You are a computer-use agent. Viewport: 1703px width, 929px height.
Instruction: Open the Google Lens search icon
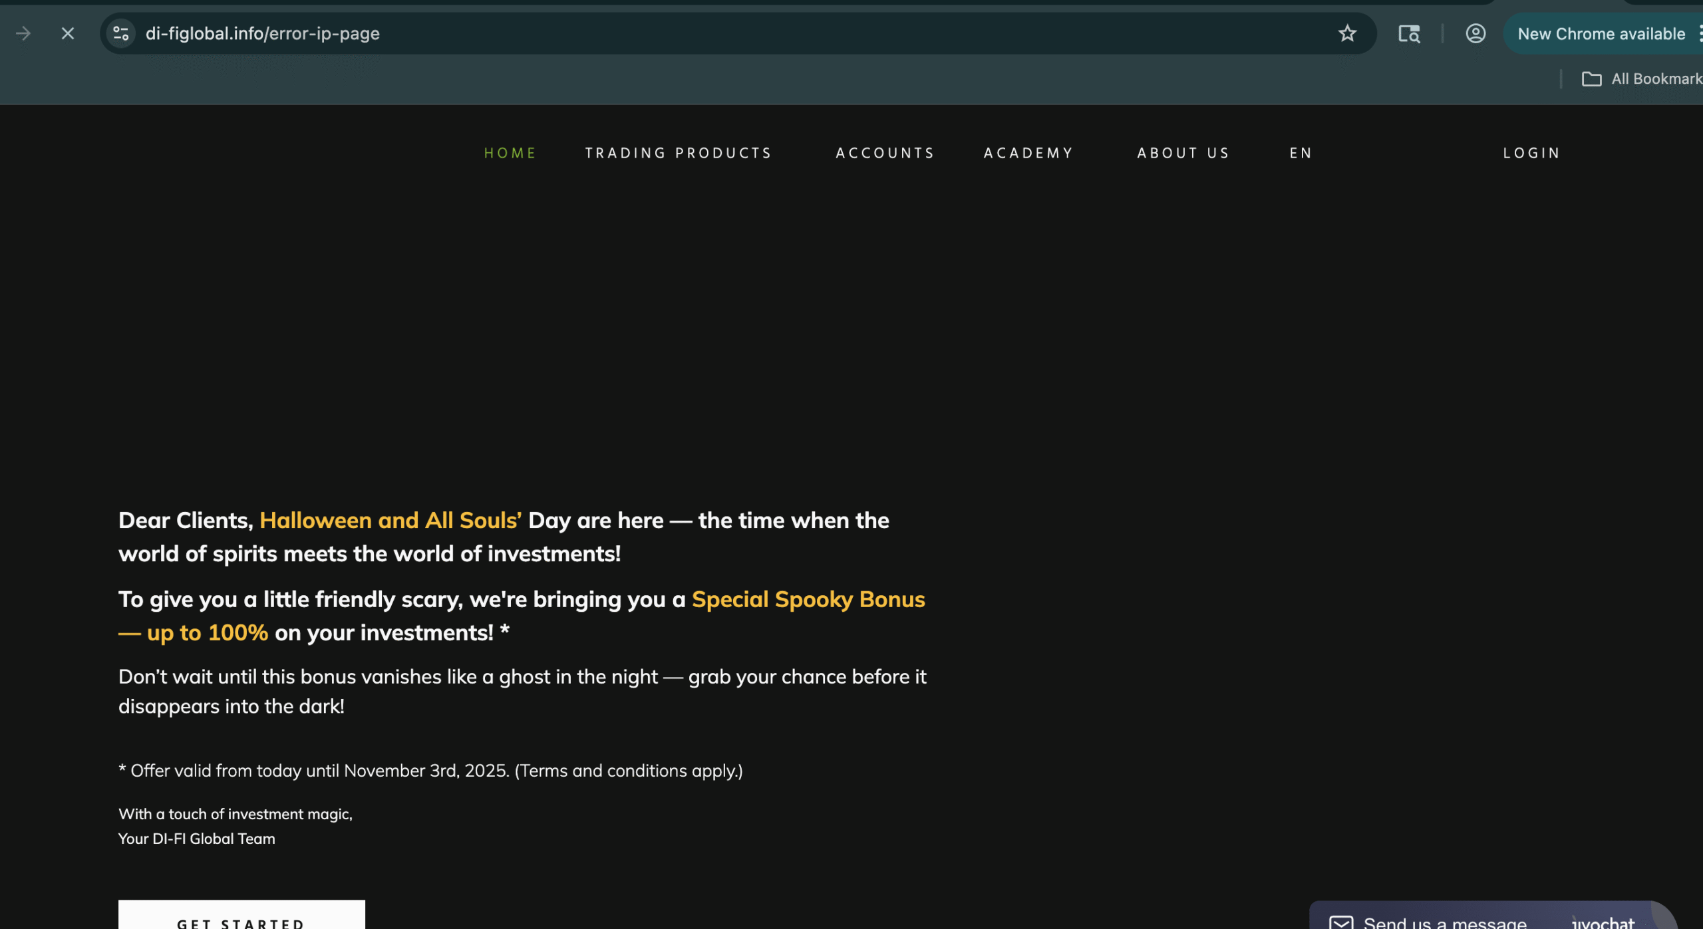click(1408, 33)
